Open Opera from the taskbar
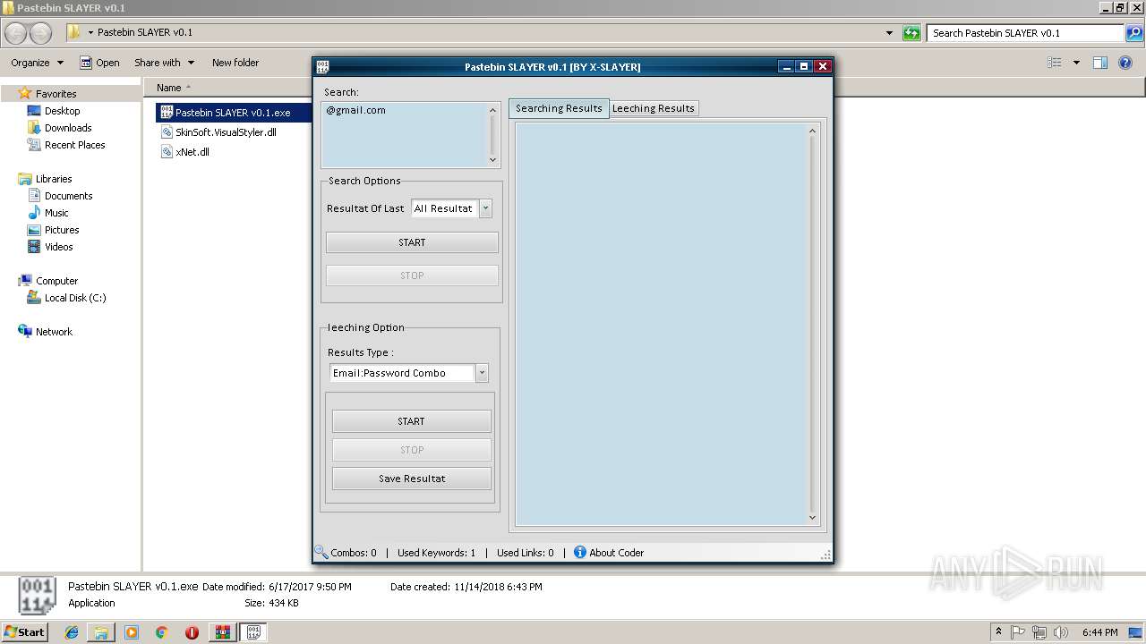The width and height of the screenshot is (1146, 644). point(192,632)
